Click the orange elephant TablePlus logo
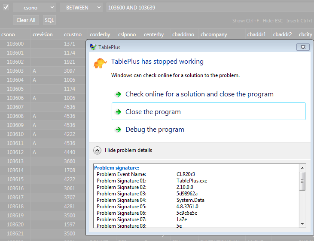The image size is (314, 241). pos(100,63)
